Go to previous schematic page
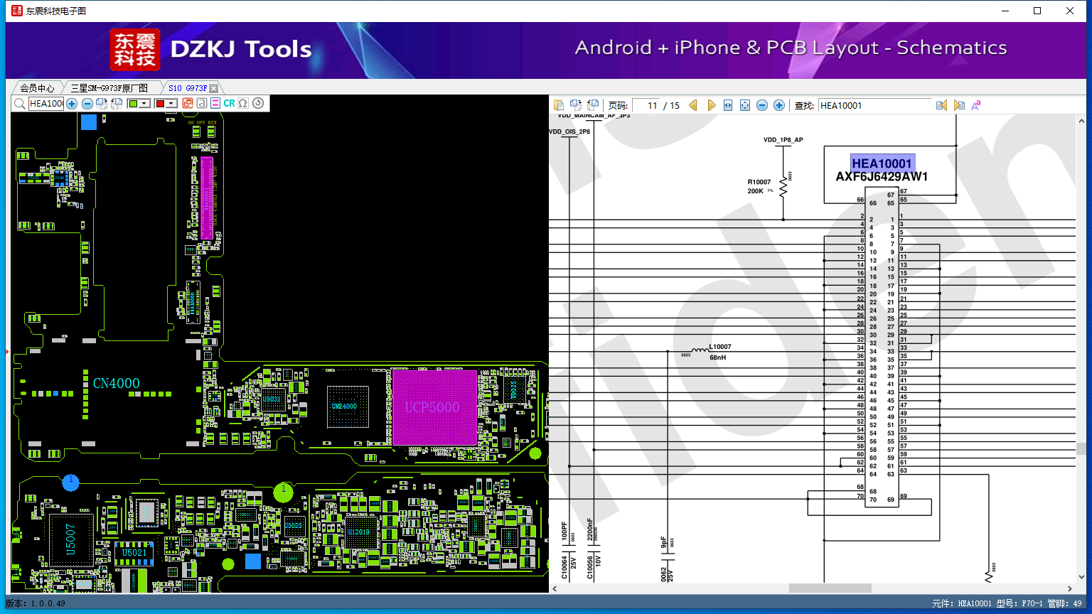Image resolution: width=1092 pixels, height=614 pixels. (x=693, y=105)
